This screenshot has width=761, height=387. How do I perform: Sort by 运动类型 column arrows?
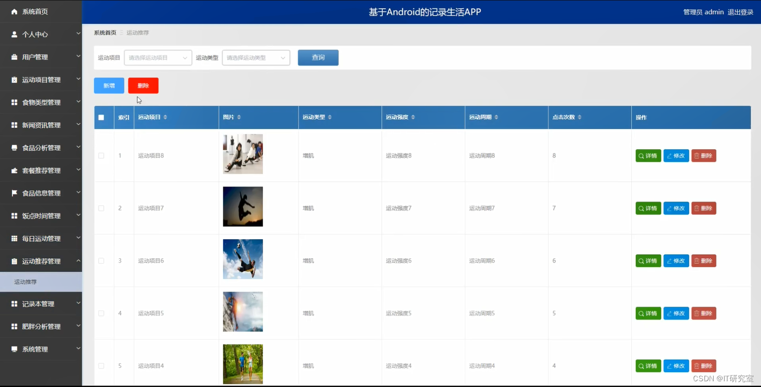coord(330,117)
